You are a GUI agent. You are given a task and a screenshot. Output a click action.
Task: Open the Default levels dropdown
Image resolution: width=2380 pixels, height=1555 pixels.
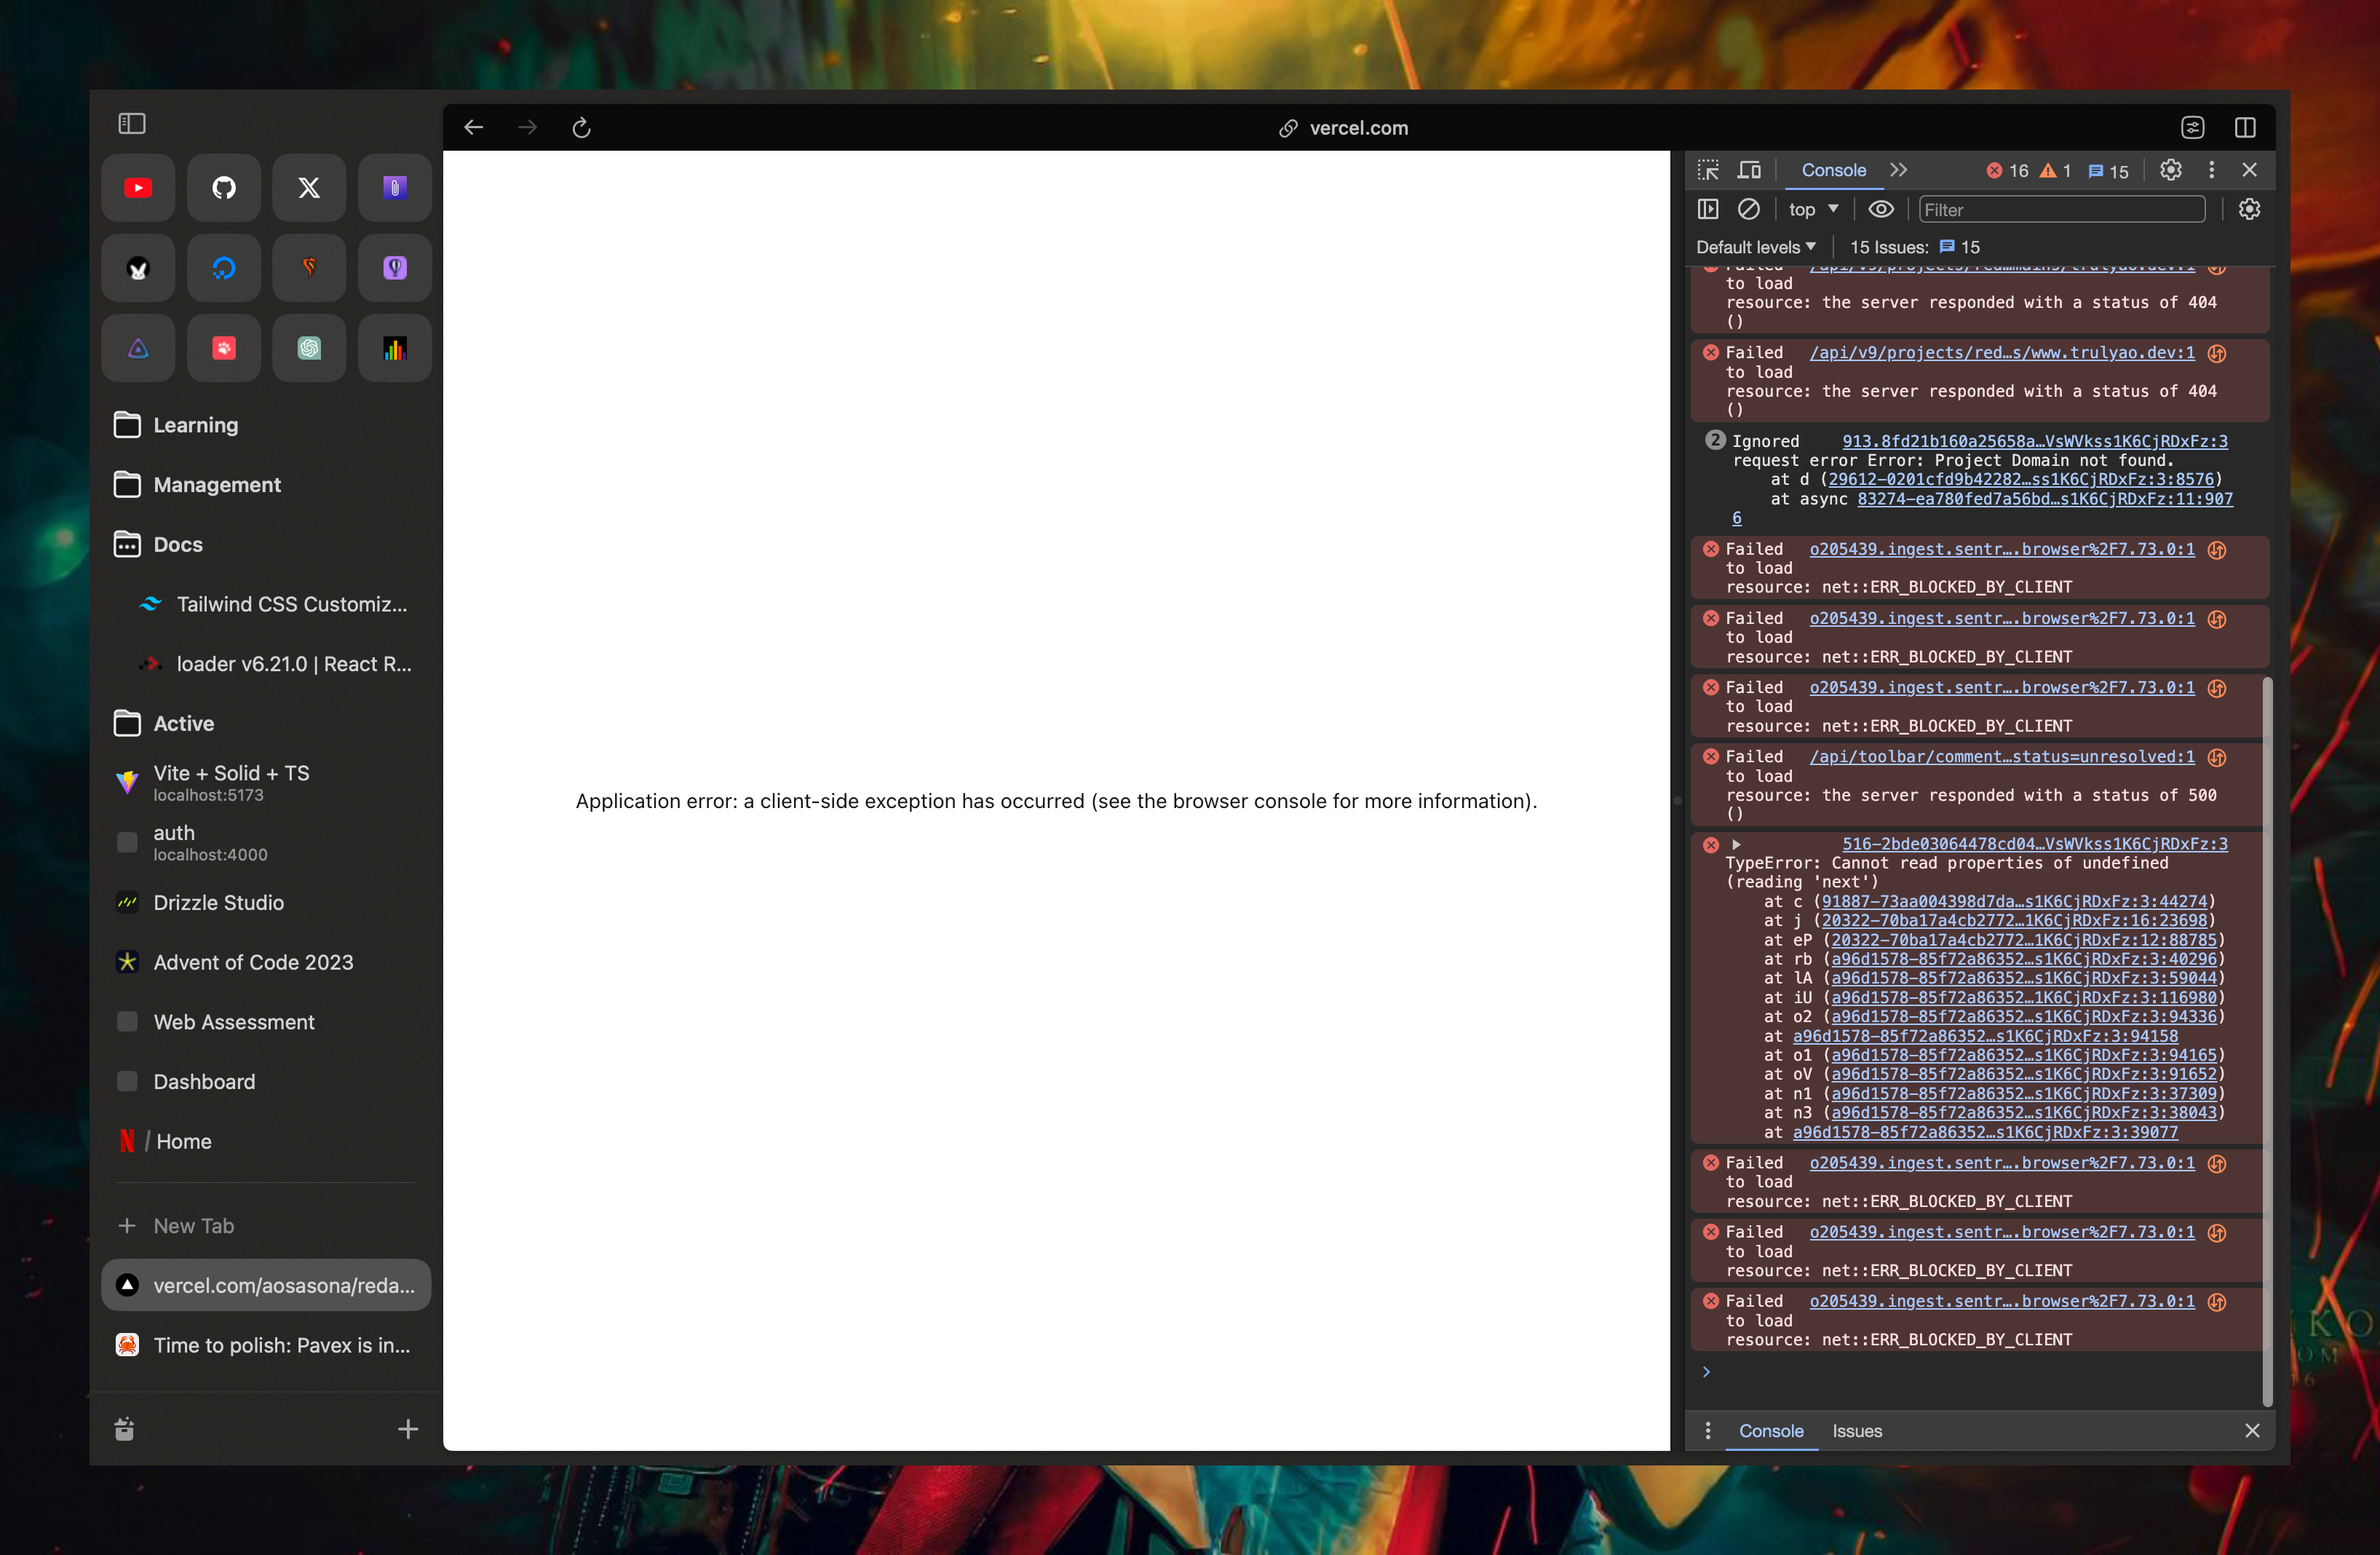tap(1755, 247)
